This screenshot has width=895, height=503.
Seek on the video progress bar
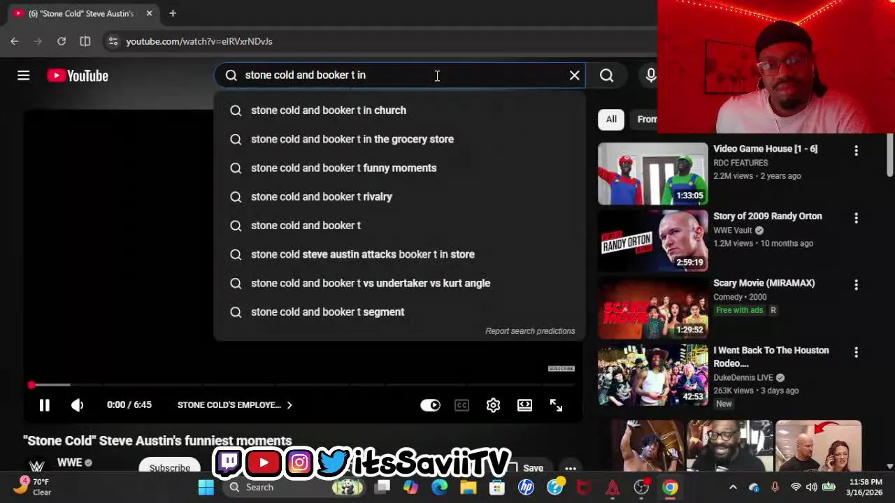(x=303, y=385)
